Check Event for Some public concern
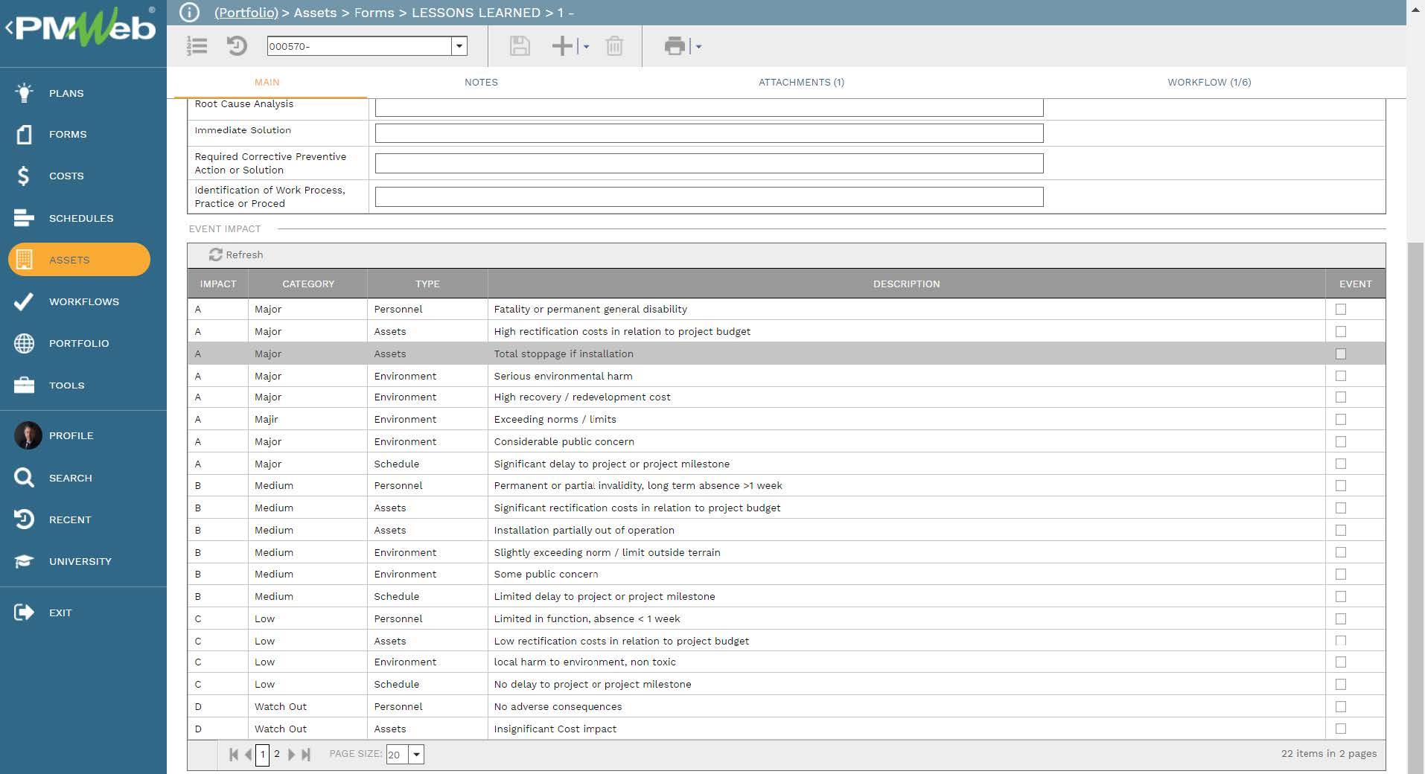 [1341, 574]
